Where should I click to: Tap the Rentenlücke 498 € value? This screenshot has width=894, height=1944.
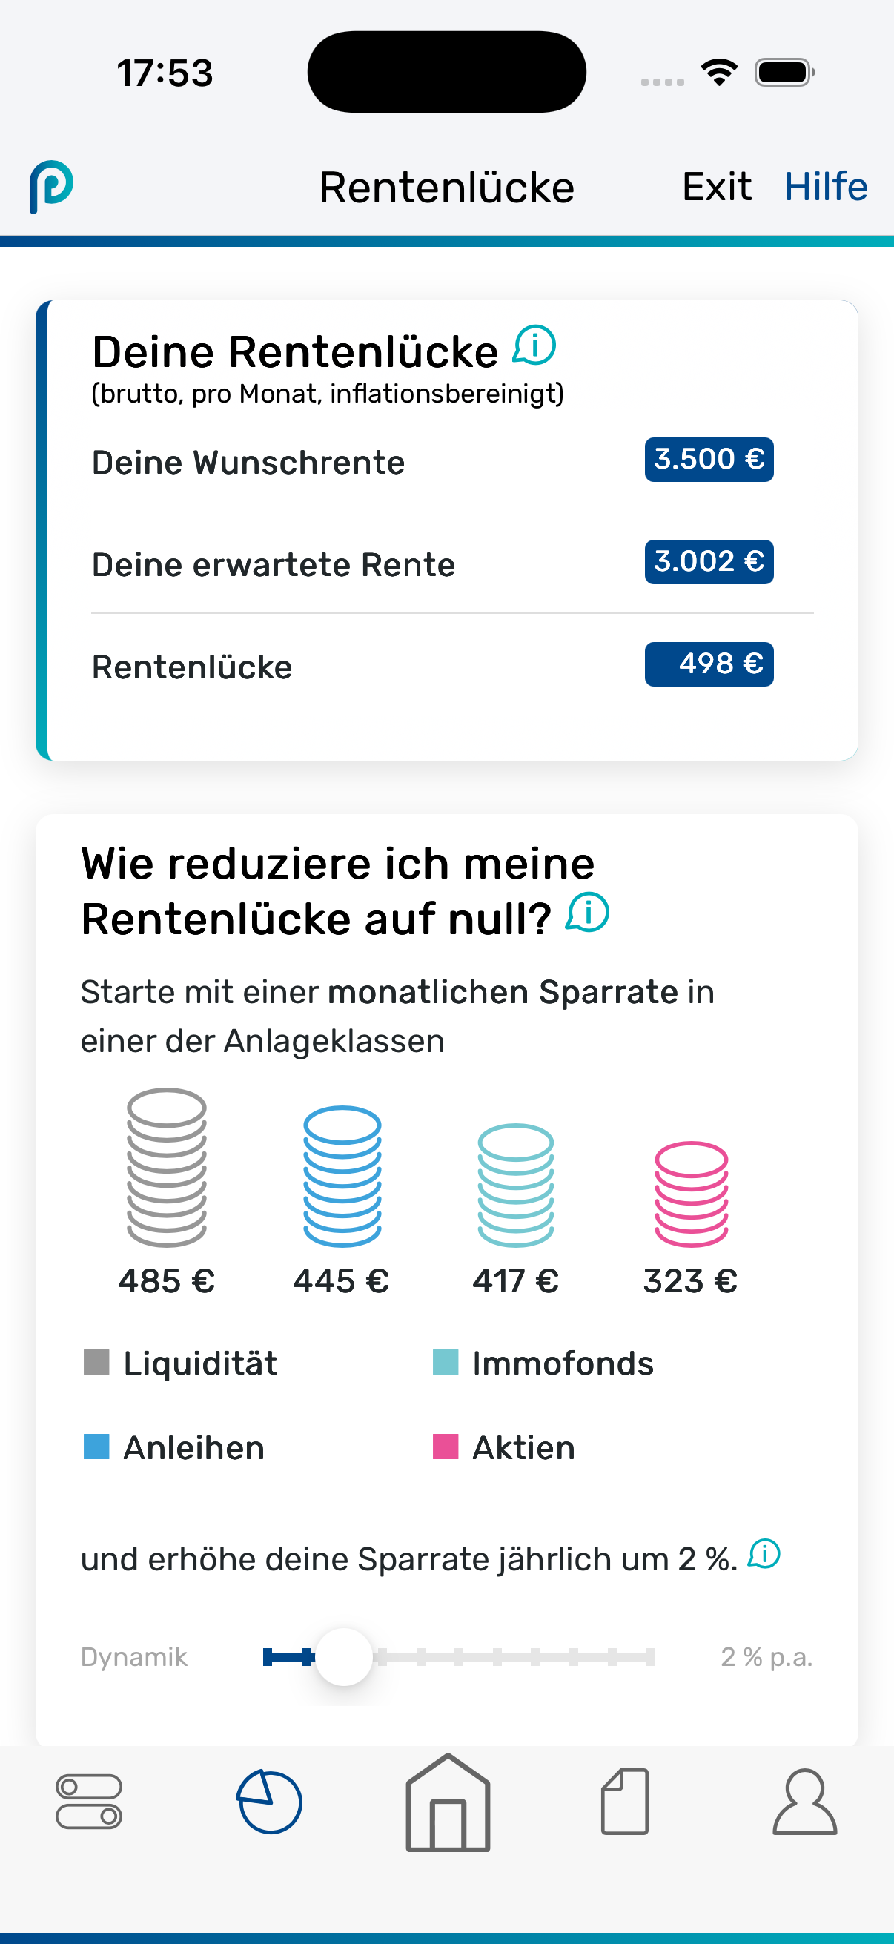coord(709,664)
